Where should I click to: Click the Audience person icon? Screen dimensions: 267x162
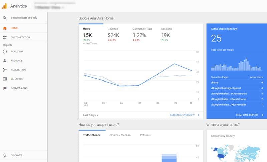coord(5,61)
